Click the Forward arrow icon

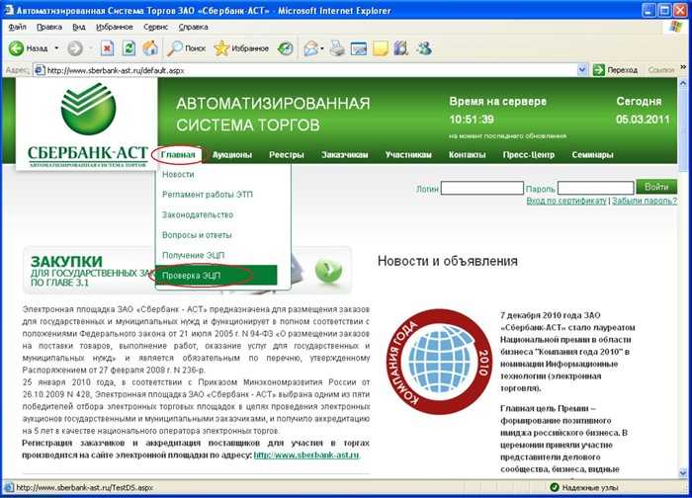click(x=74, y=48)
